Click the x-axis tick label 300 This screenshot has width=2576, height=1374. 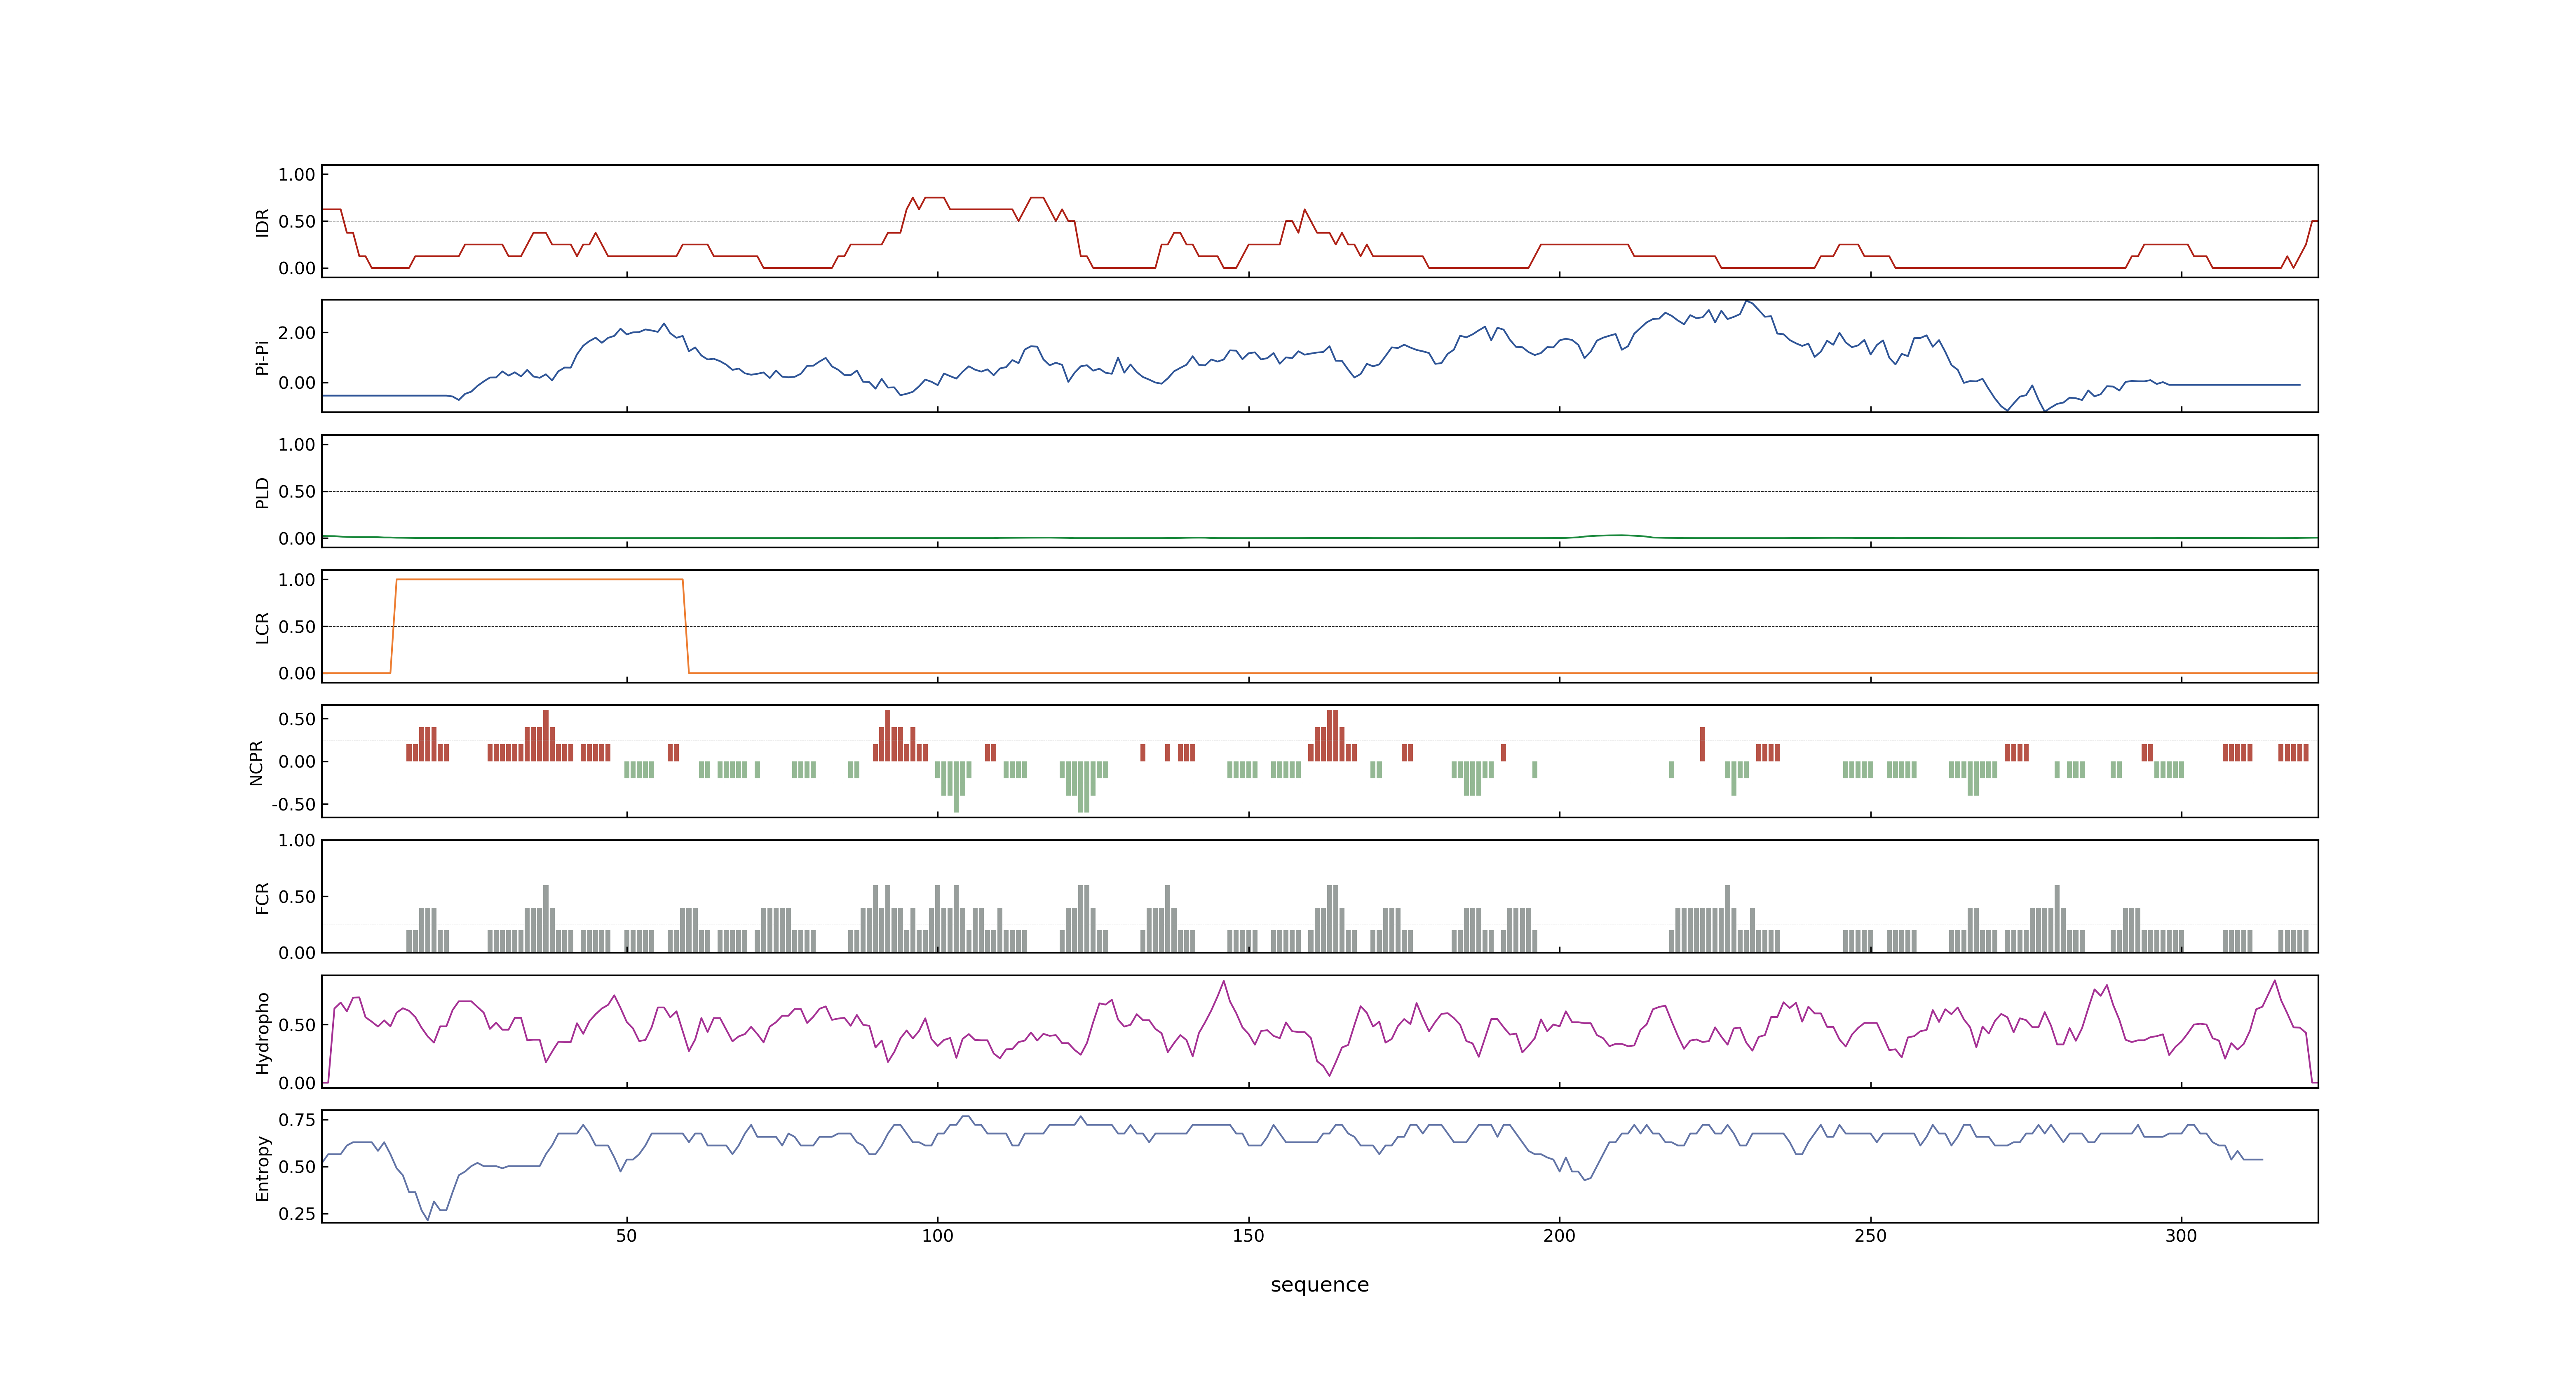[x=2181, y=1235]
